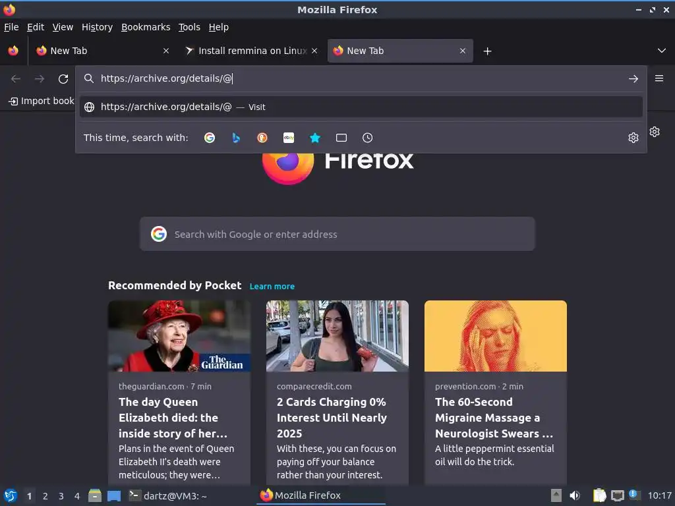
Task: Search this time with eBay
Action: click(x=289, y=138)
